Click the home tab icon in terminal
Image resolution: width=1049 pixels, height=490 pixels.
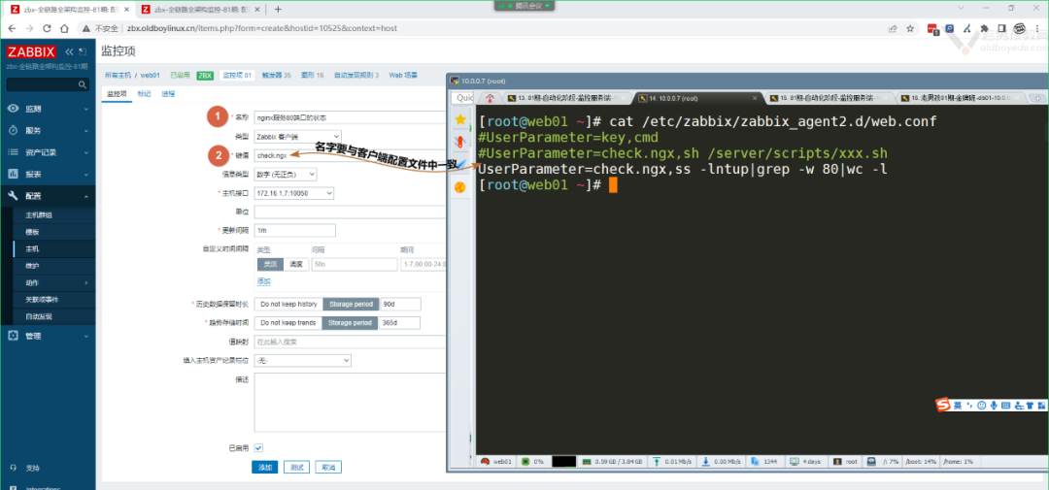pos(490,98)
